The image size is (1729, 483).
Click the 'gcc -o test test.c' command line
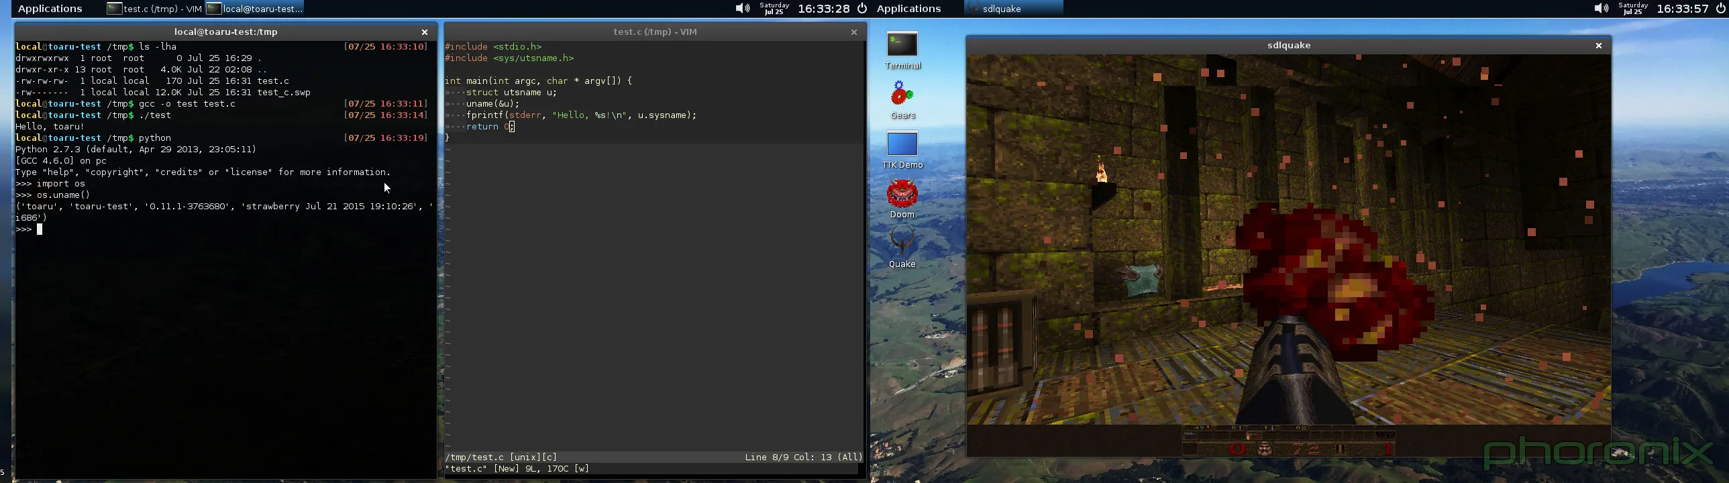pos(187,104)
